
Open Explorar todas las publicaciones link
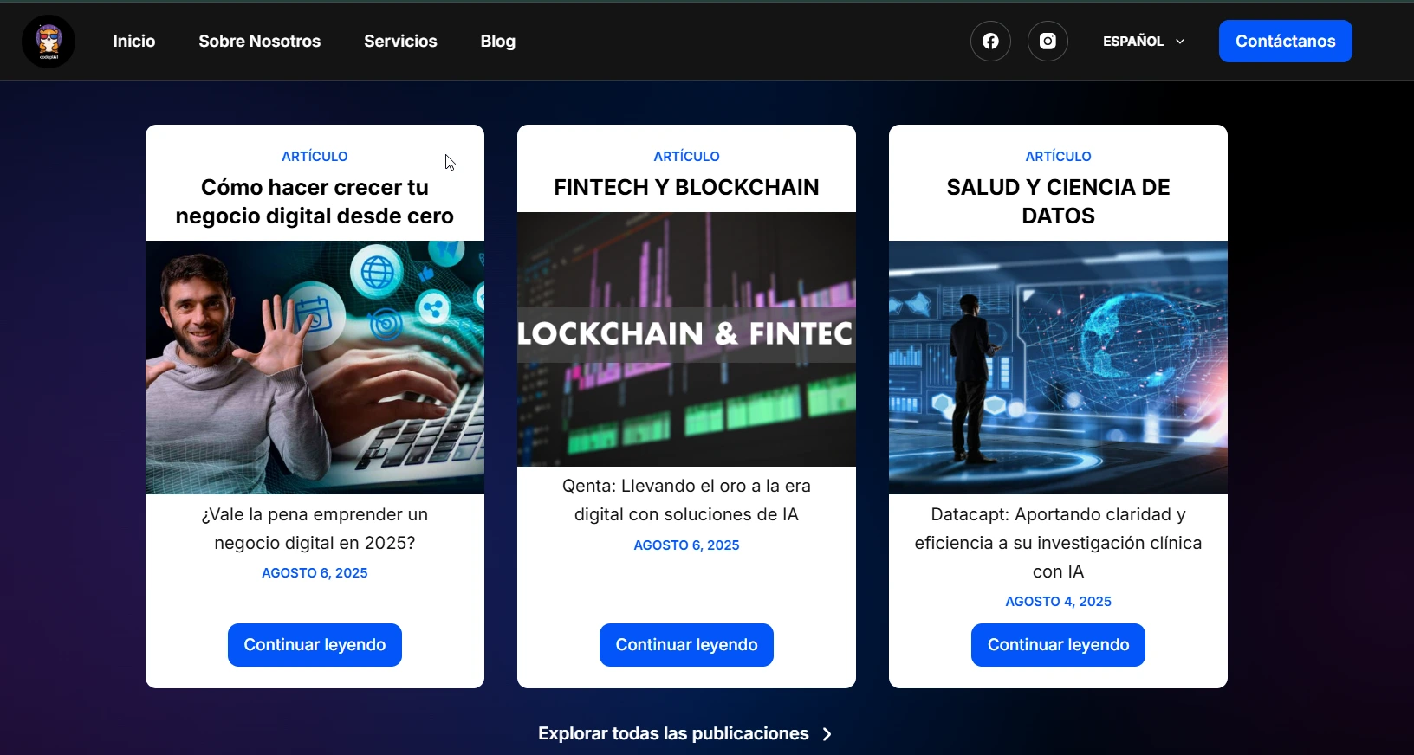[x=673, y=734]
